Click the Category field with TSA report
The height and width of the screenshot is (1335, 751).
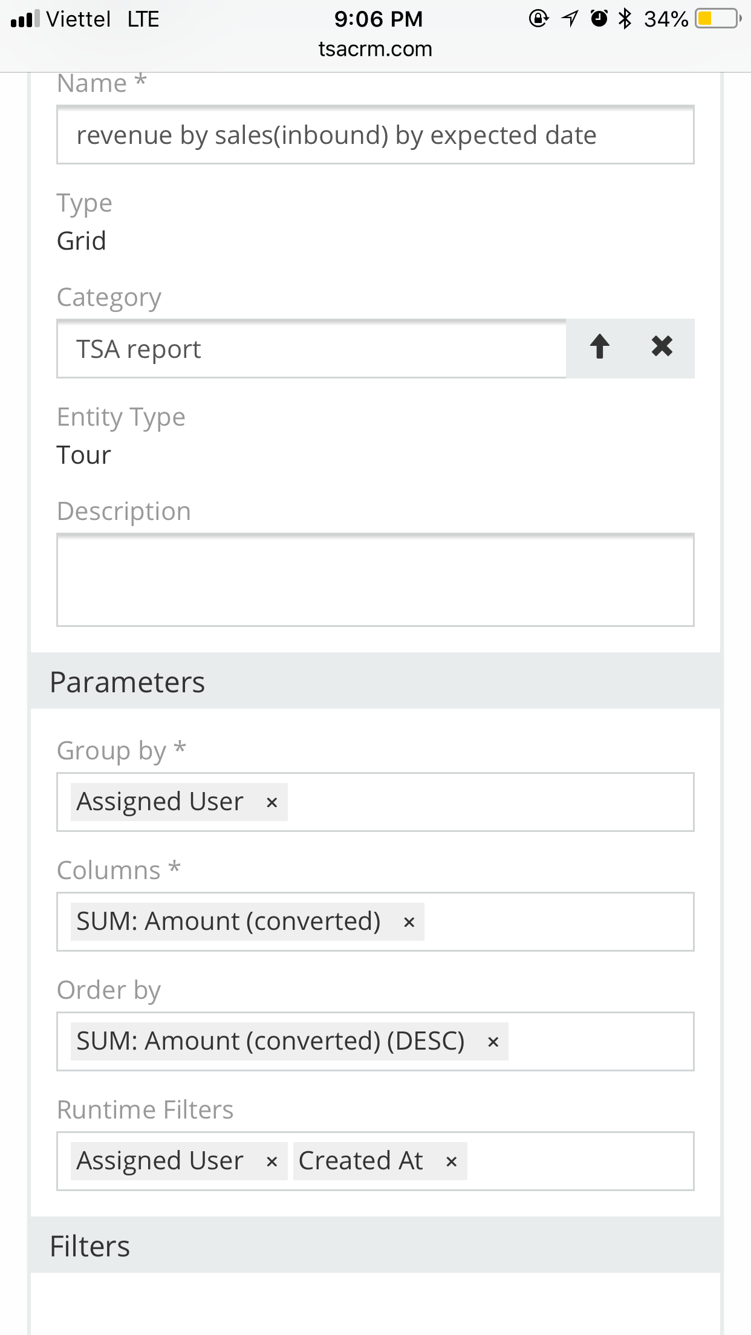pos(311,349)
